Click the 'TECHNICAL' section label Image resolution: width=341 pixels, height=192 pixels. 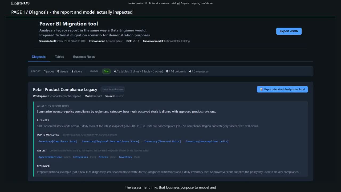click(44, 166)
